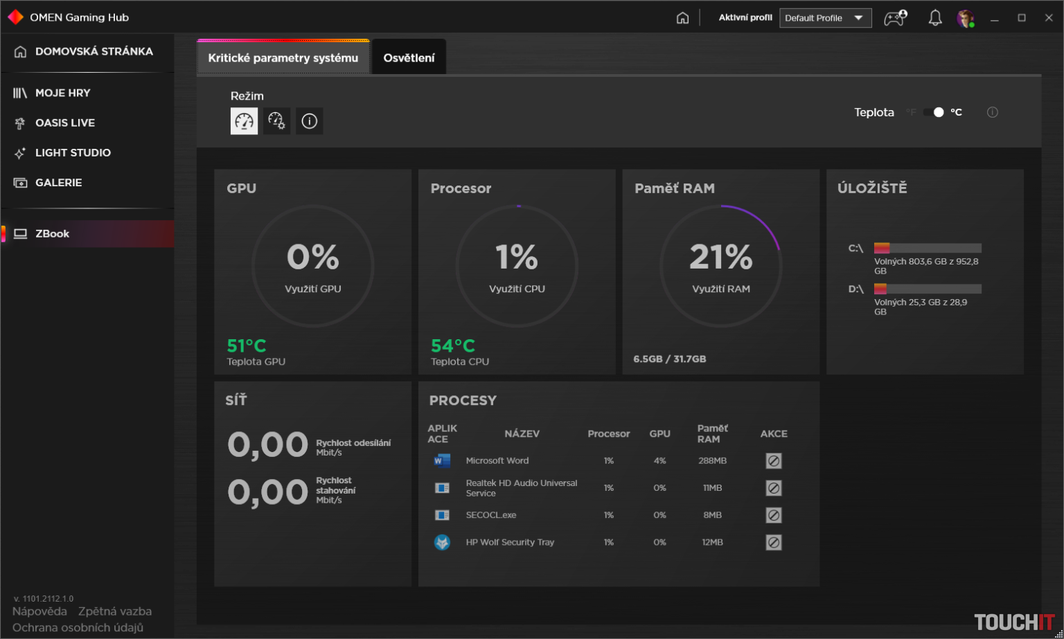Open the Default Profile dropdown
The height and width of the screenshot is (639, 1064).
(x=825, y=17)
